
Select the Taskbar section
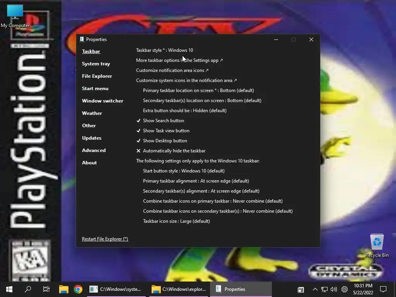point(91,51)
